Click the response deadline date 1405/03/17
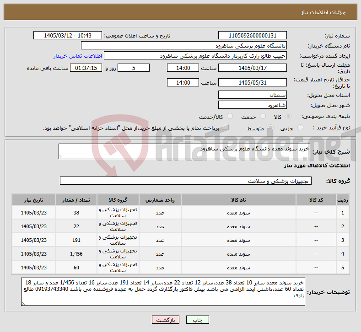This screenshot has width=361, height=332. pyautogui.click(x=252, y=68)
